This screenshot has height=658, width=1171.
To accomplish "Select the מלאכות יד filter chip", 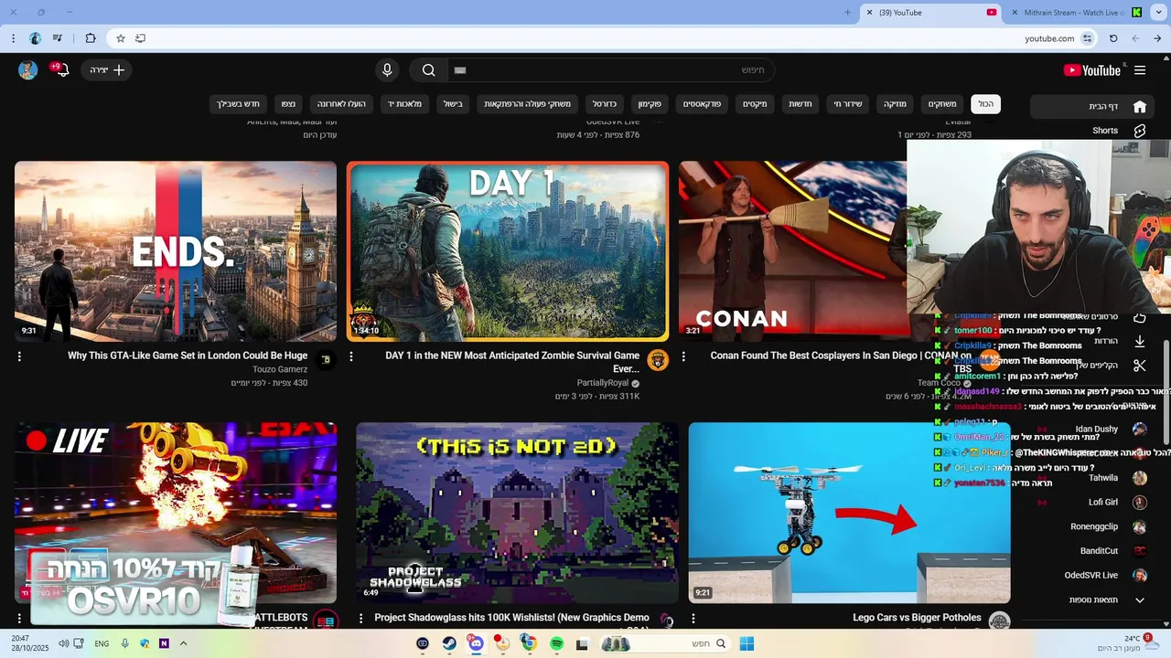I will tap(404, 104).
